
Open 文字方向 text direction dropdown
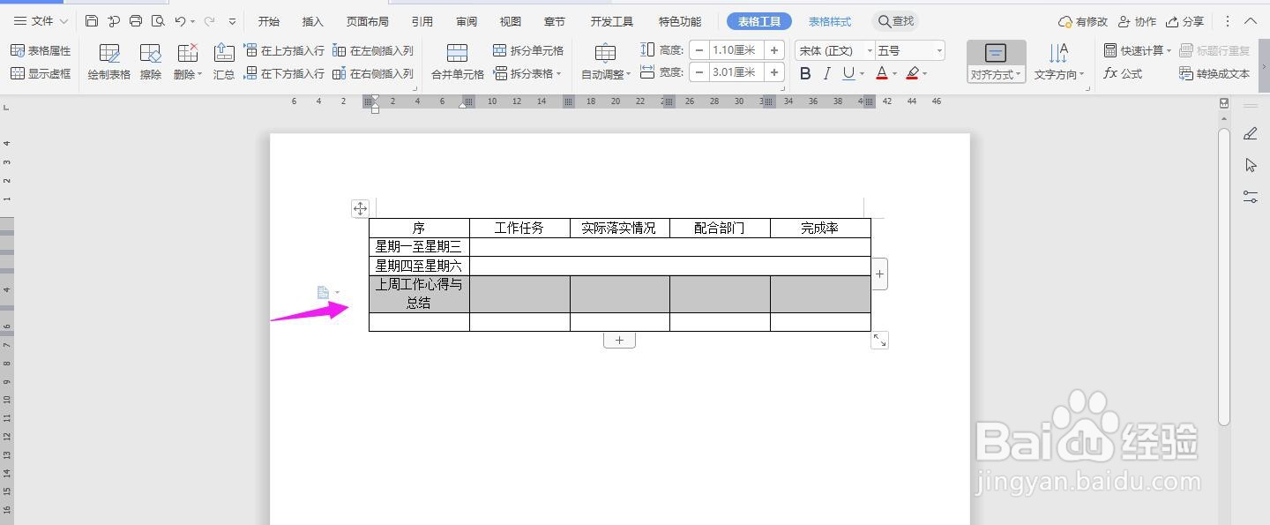click(1059, 63)
